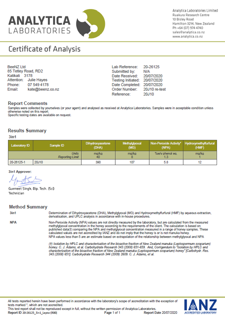Click the Dihydroxyacetone (DHA) column header
Image resolution: width=225 pixels, height=319 pixels.
[x=98, y=146]
